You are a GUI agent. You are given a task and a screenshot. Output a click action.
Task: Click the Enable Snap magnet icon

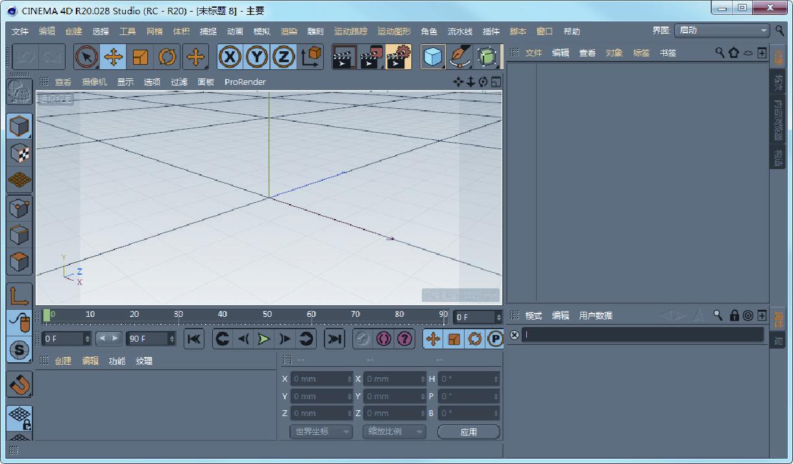pyautogui.click(x=19, y=385)
